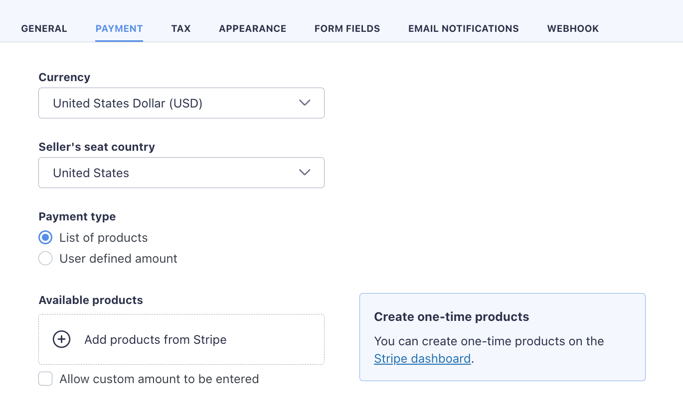Open the Seller's seat country dropdown
This screenshot has height=404, width=683.
181,173
